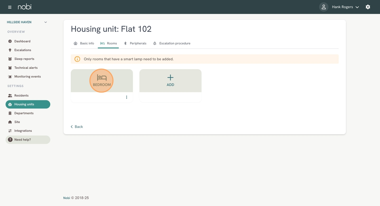This screenshot has height=206, width=380.
Task: Open Sleep reports page
Action: 24,59
